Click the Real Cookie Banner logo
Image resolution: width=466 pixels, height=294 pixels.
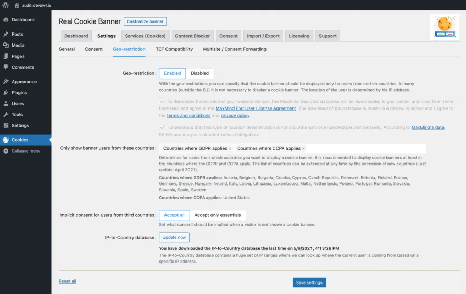tap(444, 27)
